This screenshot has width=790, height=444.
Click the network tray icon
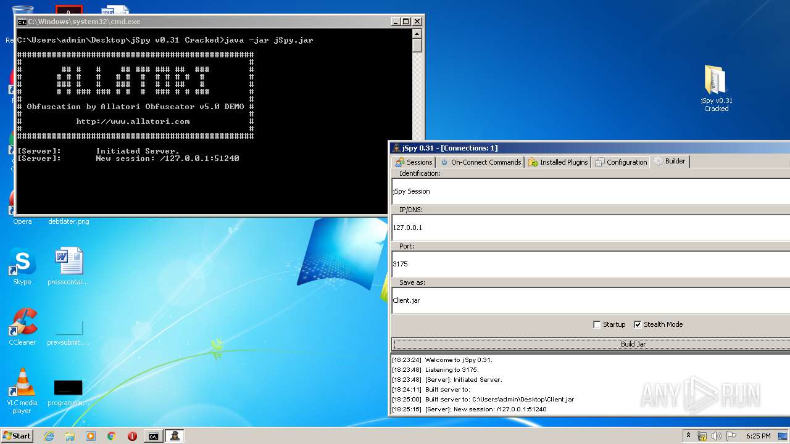pyautogui.click(x=702, y=436)
